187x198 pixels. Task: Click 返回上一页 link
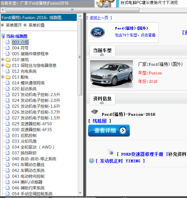[99, 18]
